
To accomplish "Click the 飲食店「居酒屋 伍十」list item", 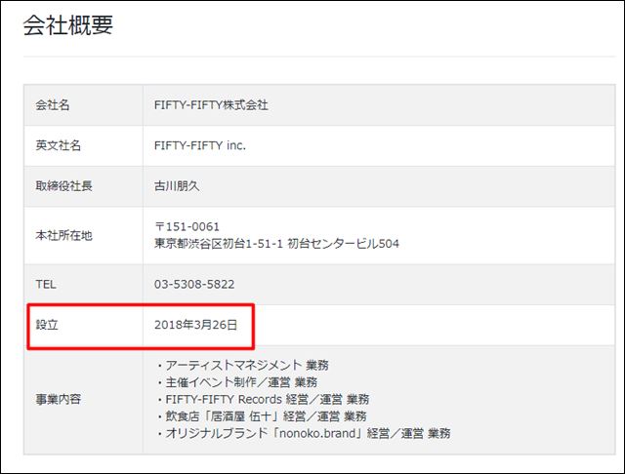I will pyautogui.click(x=261, y=415).
